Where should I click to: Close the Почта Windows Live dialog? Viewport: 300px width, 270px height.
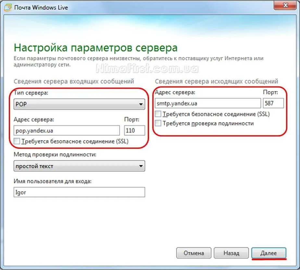point(285,5)
